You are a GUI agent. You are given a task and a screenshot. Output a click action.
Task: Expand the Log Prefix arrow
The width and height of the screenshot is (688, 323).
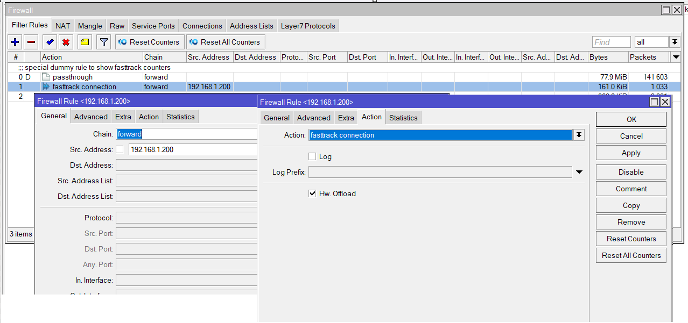pyautogui.click(x=579, y=172)
